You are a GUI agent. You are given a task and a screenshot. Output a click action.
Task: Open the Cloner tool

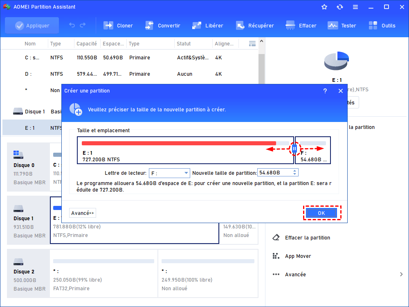(118, 25)
